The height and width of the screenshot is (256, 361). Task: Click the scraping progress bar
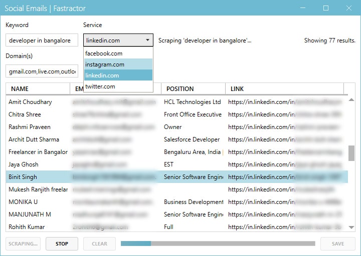coord(218,243)
